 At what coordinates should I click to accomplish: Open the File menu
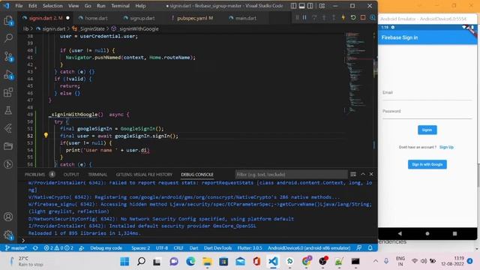[x=19, y=6]
